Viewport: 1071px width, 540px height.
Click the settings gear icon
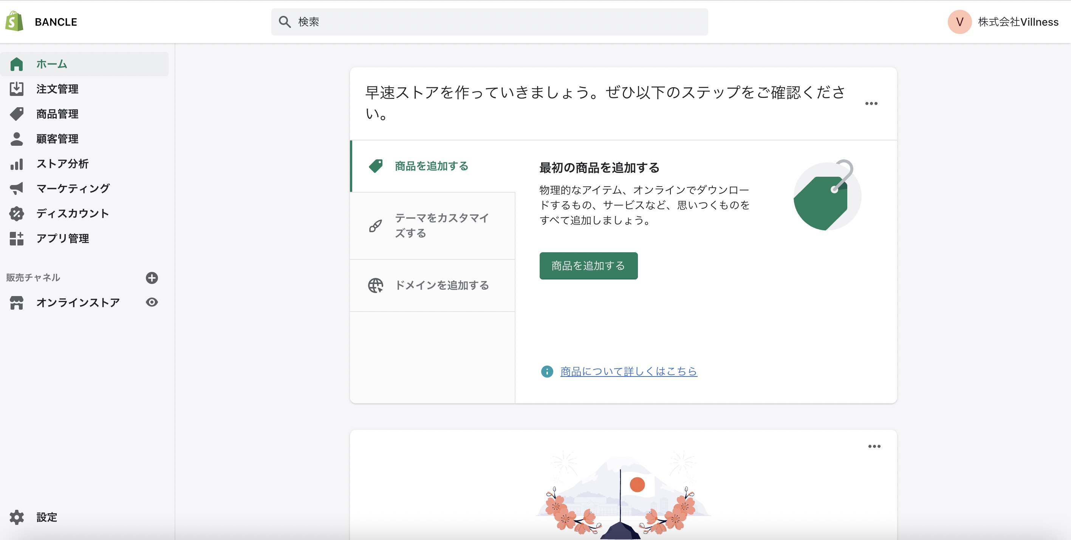(x=16, y=517)
